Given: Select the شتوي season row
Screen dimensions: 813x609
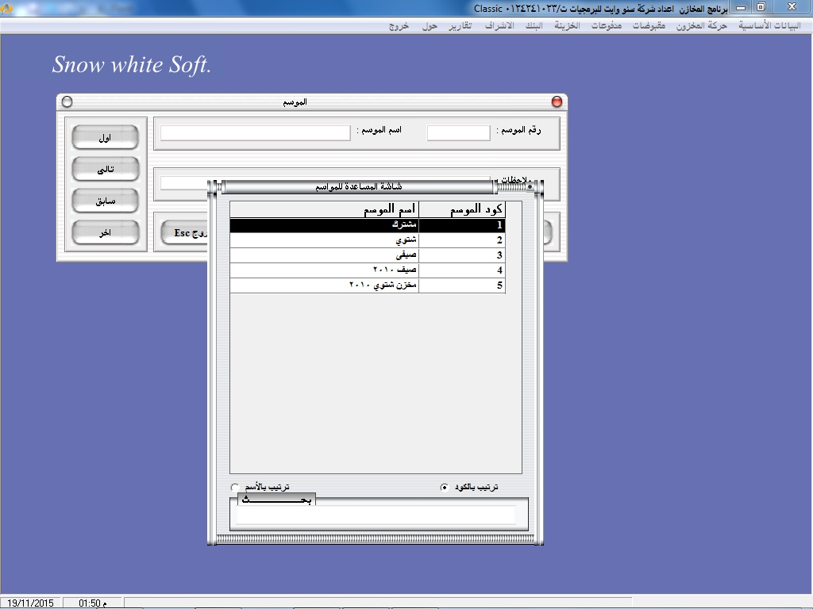Looking at the screenshot, I should (x=367, y=240).
